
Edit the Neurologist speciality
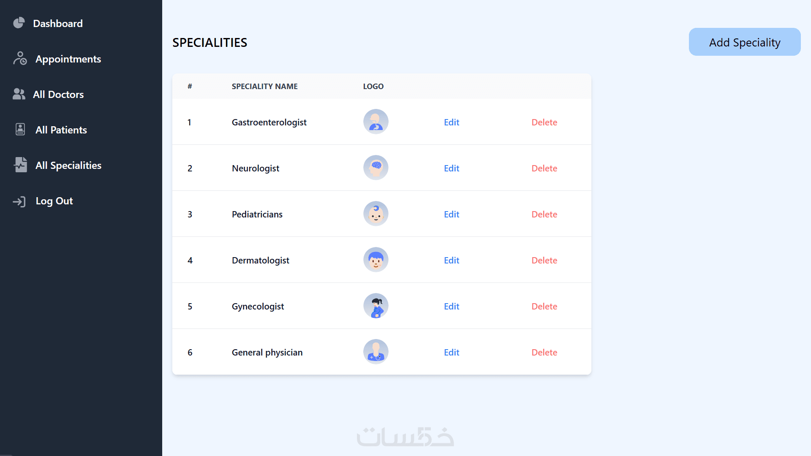(x=451, y=168)
